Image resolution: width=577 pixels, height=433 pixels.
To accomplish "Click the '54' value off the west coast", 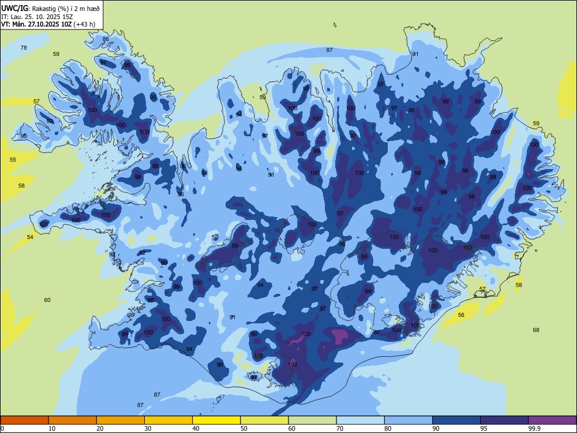I will (x=30, y=237).
